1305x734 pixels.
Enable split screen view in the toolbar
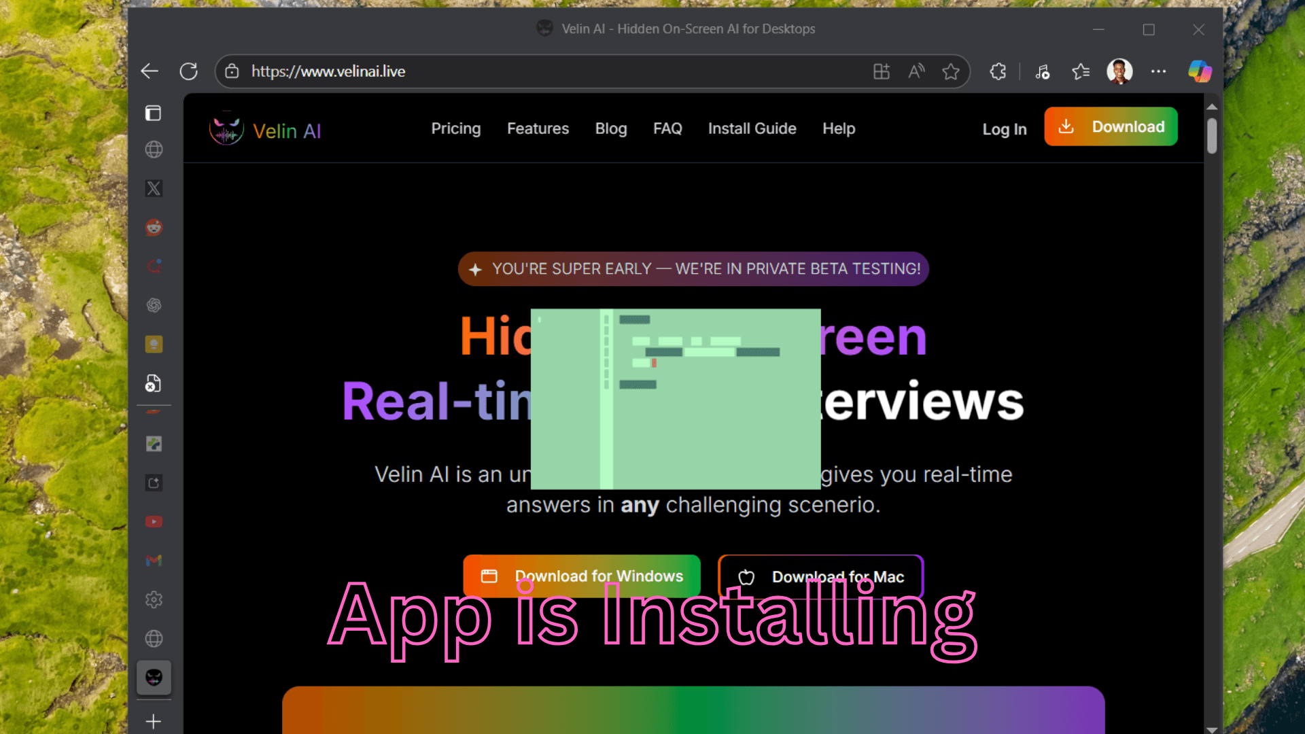[882, 71]
